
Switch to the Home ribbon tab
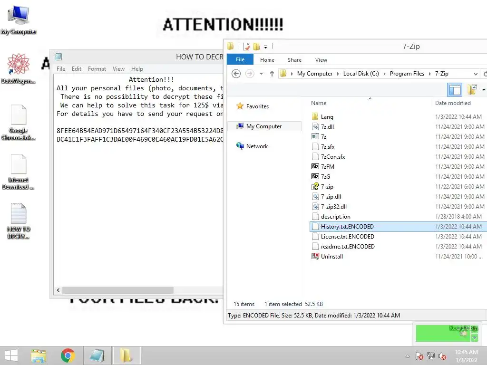point(267,60)
